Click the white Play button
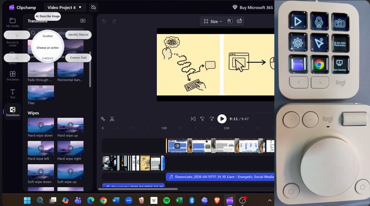This screenshot has width=370, height=206. coord(222,119)
